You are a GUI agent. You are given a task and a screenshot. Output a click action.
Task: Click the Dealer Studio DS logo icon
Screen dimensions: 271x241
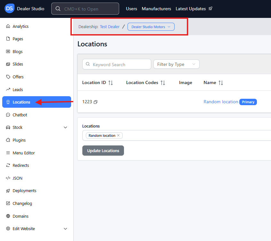click(x=9, y=9)
